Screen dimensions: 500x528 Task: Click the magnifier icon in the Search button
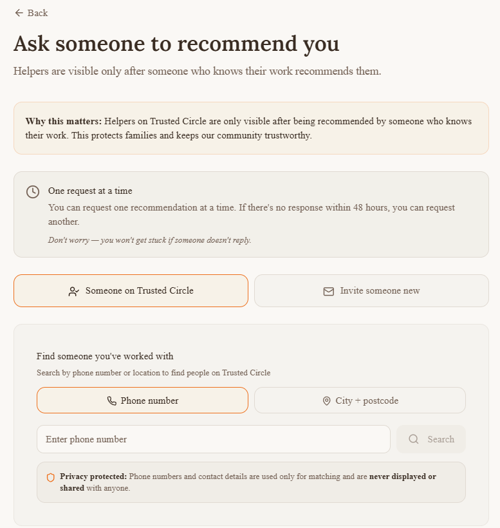414,439
